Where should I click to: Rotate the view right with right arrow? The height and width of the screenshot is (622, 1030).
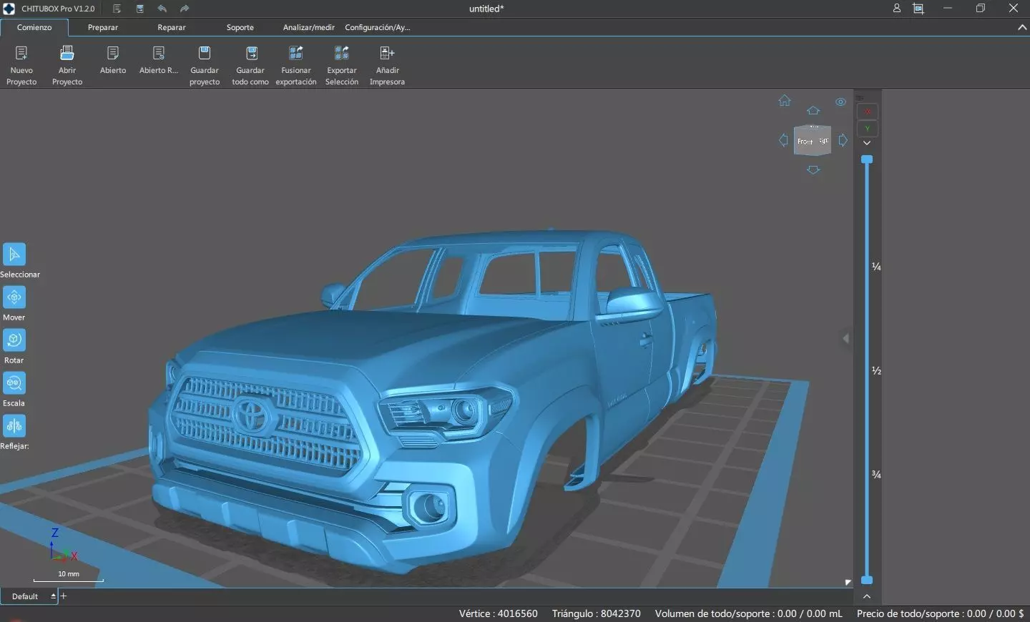pos(843,141)
